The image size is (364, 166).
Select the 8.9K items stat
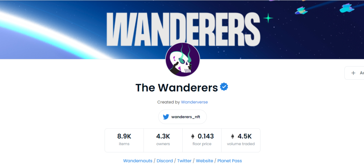pyautogui.click(x=124, y=140)
